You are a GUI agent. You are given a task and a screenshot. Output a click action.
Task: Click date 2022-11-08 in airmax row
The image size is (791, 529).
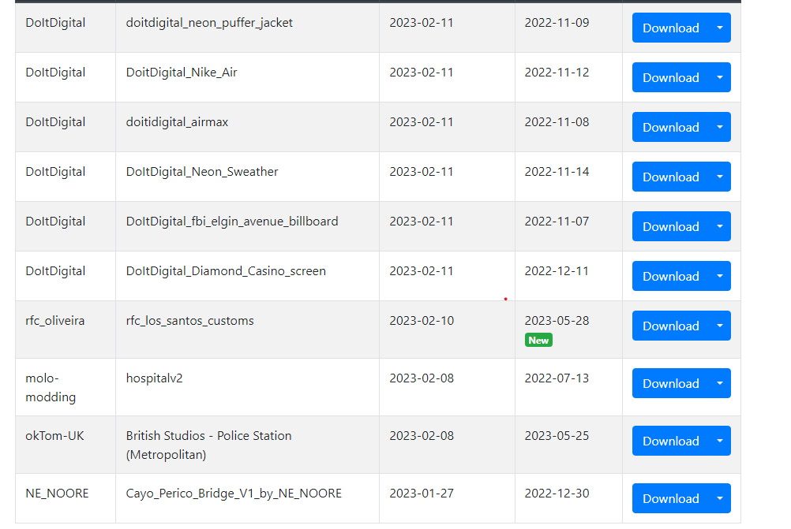[557, 121]
